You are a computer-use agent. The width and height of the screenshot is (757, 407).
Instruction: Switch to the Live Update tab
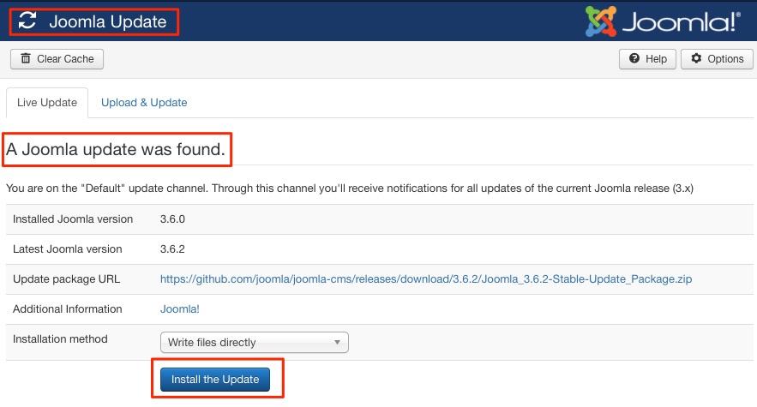47,102
